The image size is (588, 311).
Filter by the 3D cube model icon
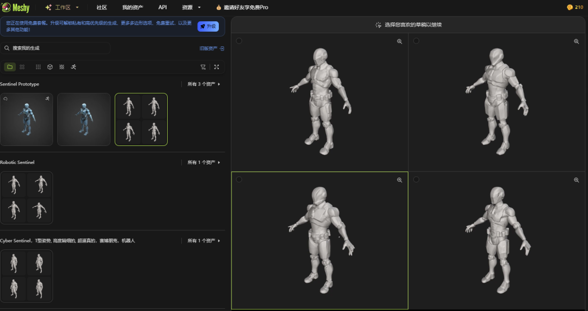click(50, 67)
